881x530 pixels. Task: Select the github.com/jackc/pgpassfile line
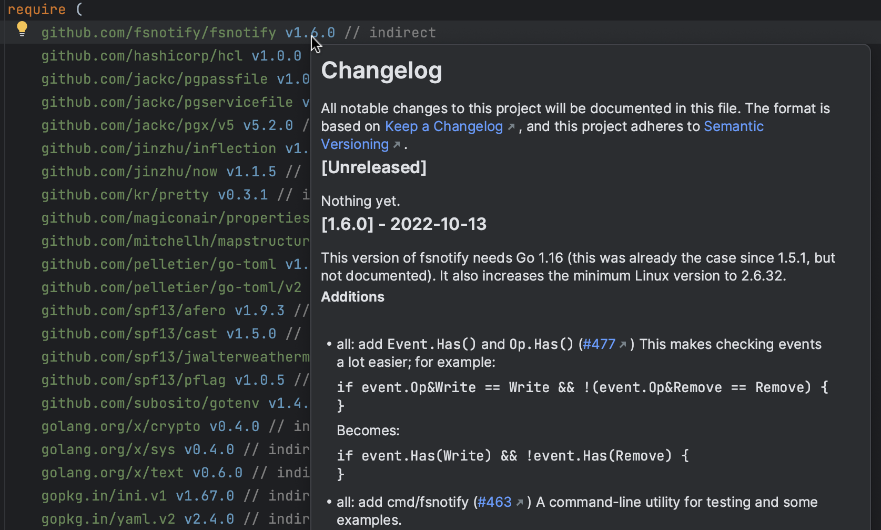click(x=176, y=79)
